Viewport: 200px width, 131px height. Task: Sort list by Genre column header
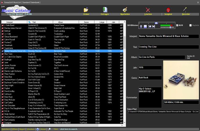tap(86, 22)
